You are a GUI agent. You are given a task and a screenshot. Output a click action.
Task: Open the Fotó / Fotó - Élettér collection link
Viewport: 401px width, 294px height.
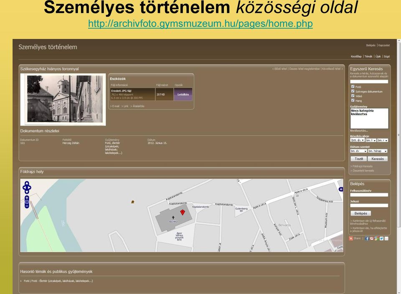pyautogui.click(x=58, y=281)
